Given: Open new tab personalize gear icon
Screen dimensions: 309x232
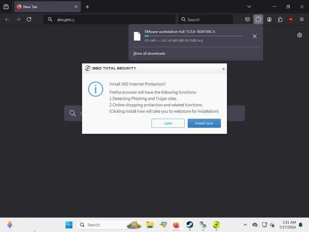Looking at the screenshot, I should [300, 35].
